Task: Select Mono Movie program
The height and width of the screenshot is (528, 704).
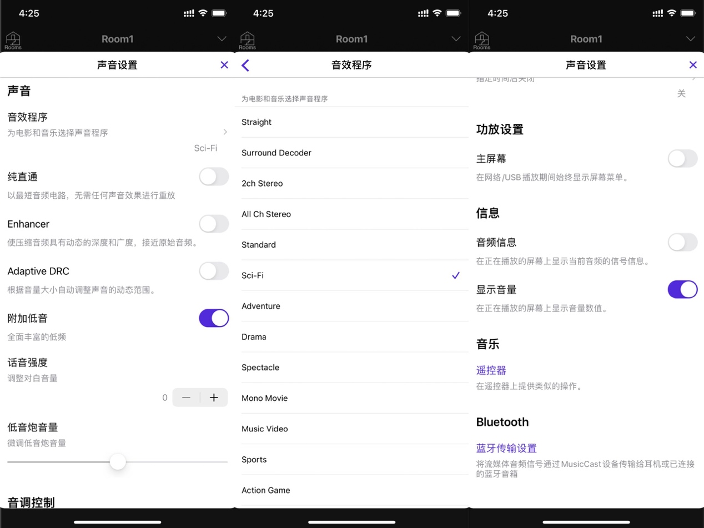Action: click(351, 398)
